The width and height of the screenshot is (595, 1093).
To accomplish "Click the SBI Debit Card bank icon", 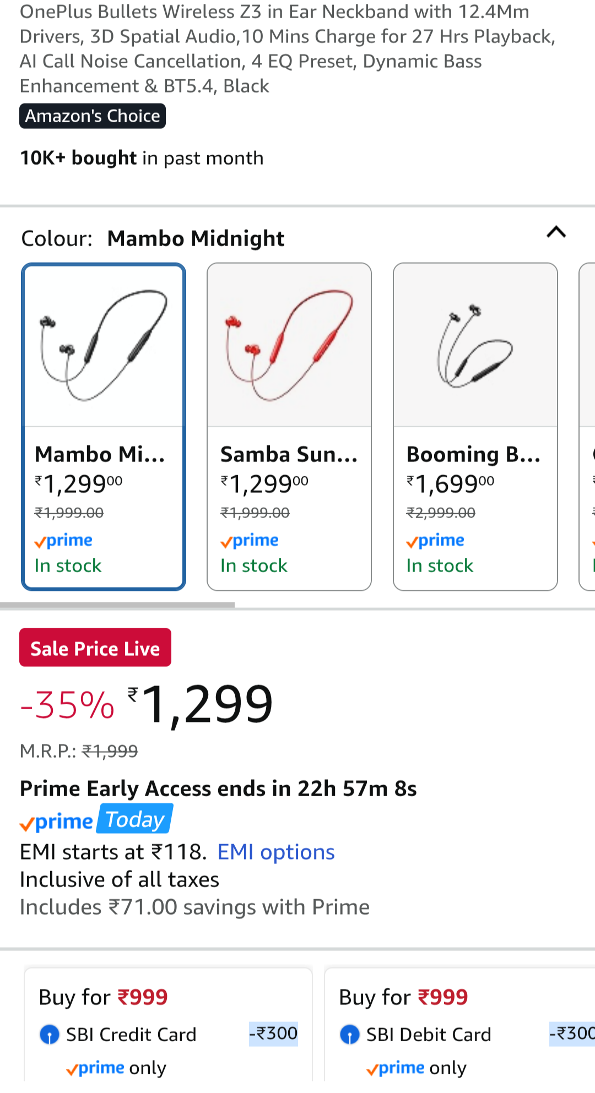I will click(350, 1035).
